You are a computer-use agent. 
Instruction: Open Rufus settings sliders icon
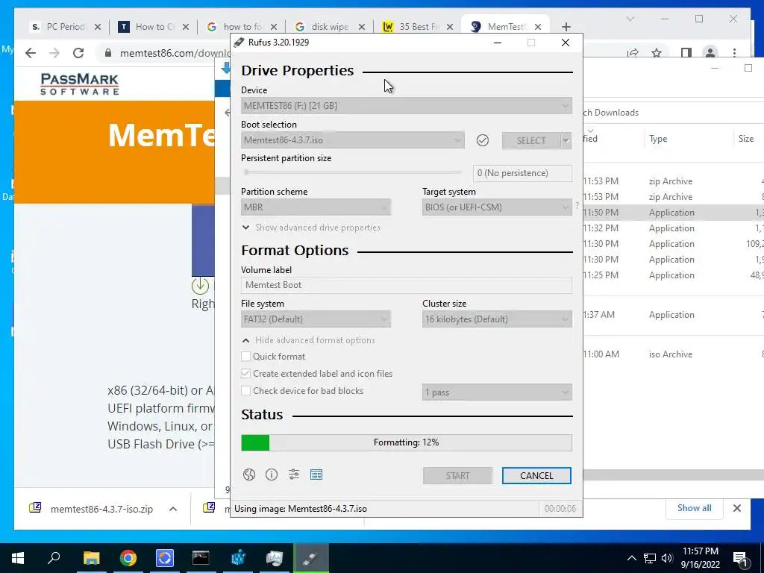pos(294,474)
